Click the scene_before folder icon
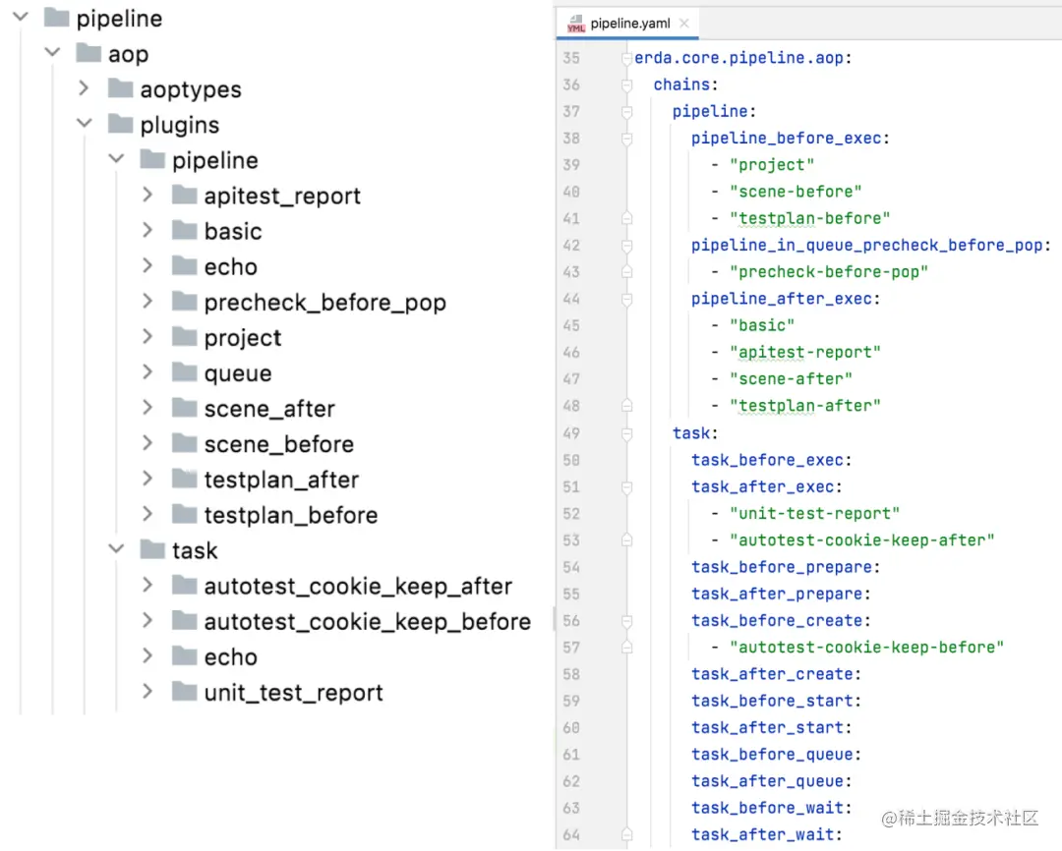 coord(184,442)
